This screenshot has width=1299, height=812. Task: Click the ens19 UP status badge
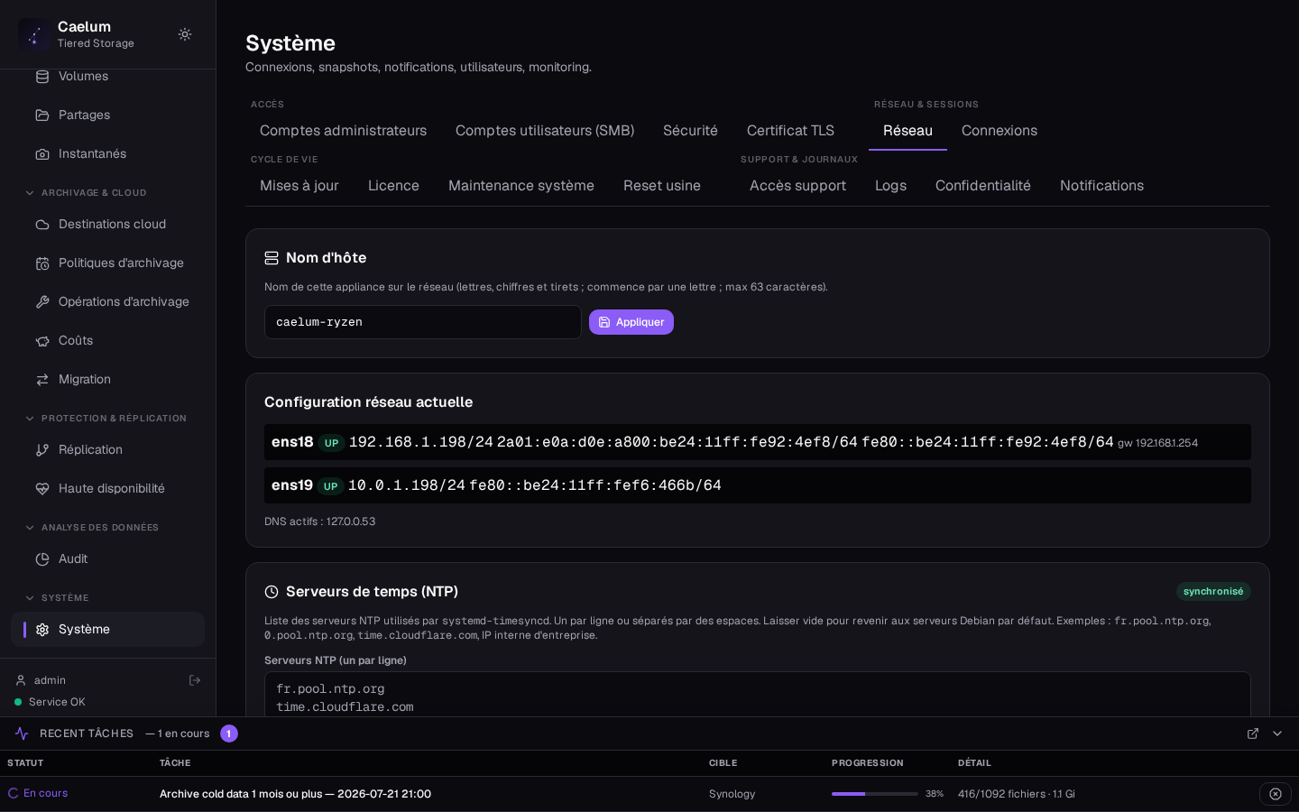(330, 486)
